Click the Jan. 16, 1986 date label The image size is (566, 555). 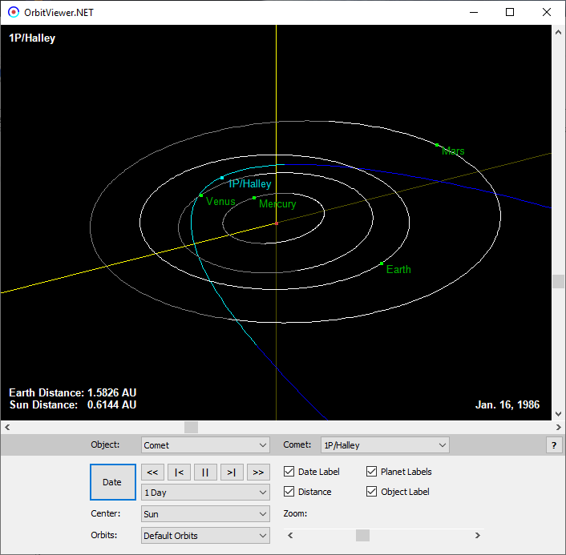tap(507, 404)
